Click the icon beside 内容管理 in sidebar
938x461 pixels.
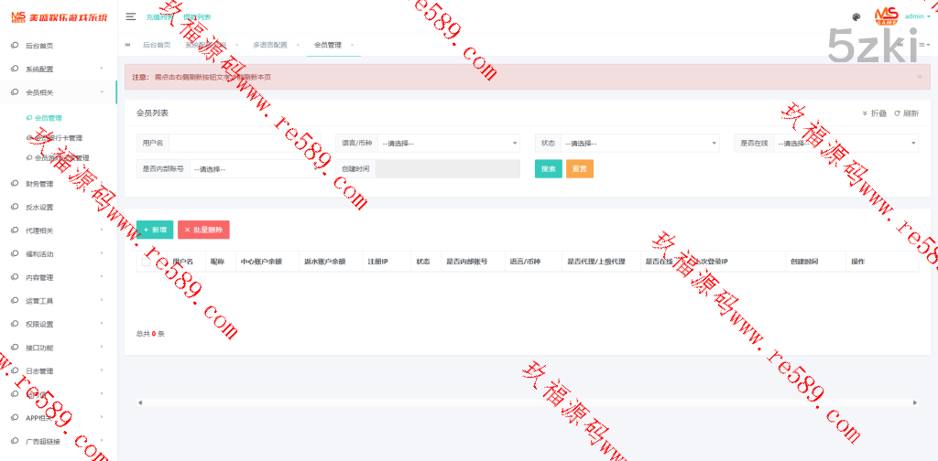coord(15,277)
